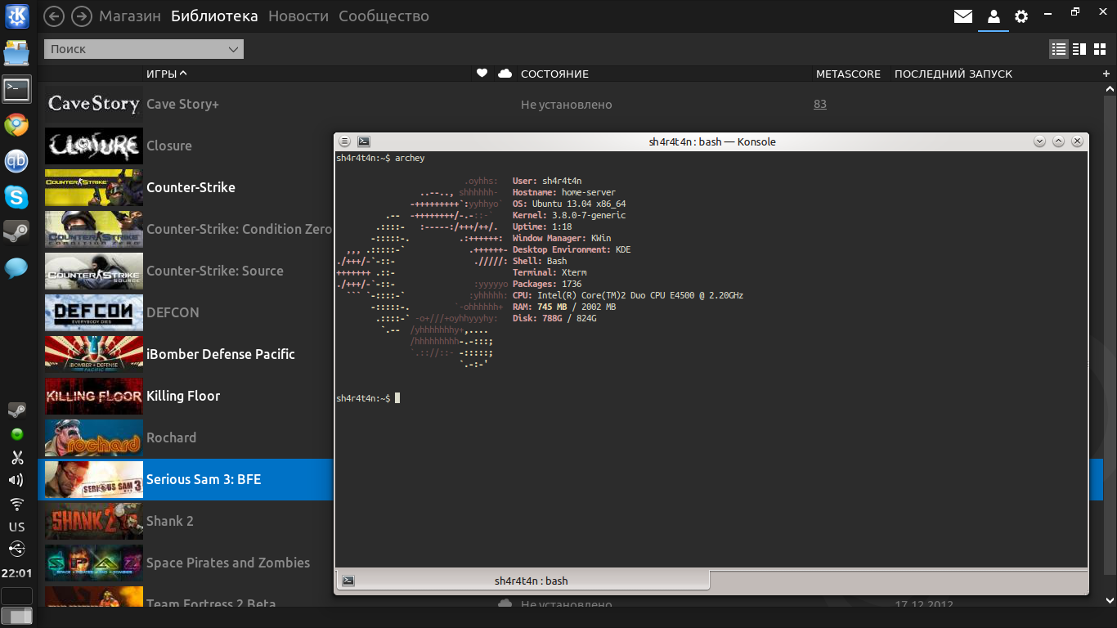This screenshot has height=628, width=1117.
Task: Open the Steam inbox envelope icon
Action: pyautogui.click(x=963, y=16)
